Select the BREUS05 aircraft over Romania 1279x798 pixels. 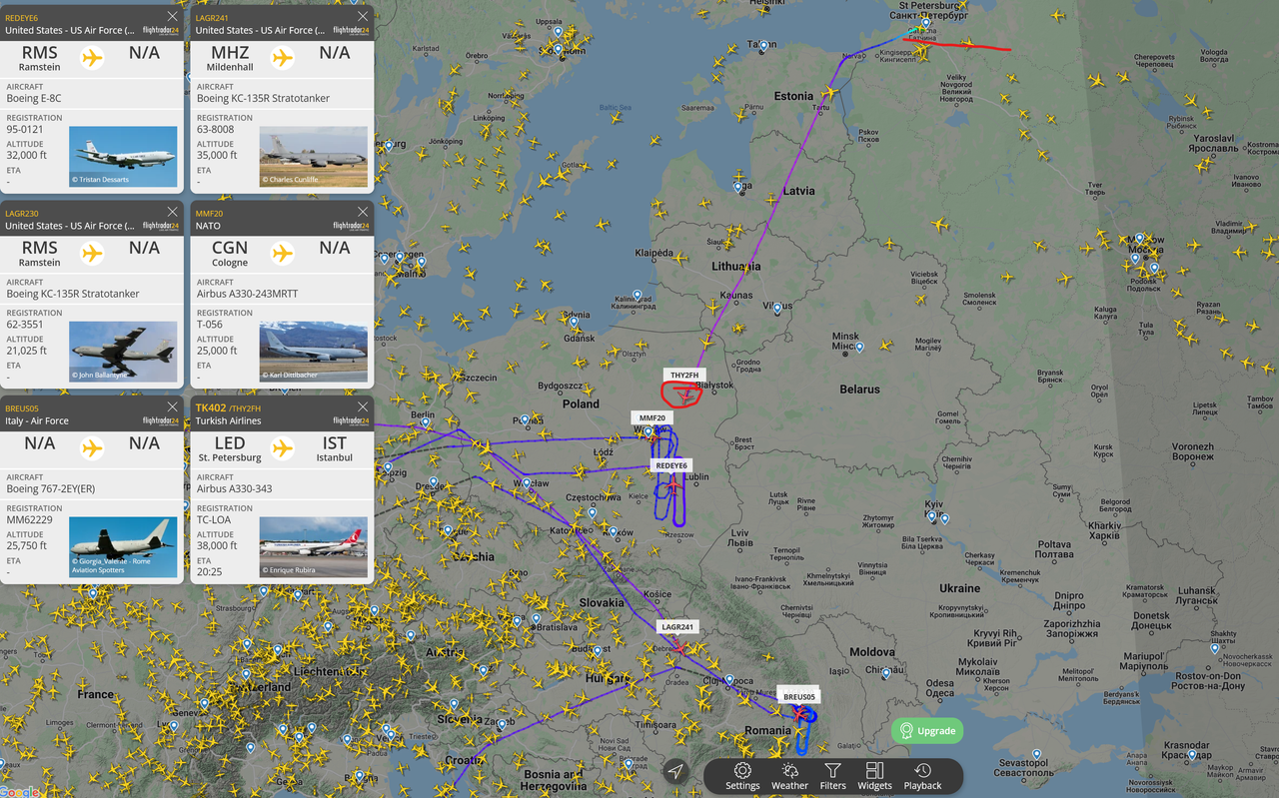pyautogui.click(x=800, y=712)
